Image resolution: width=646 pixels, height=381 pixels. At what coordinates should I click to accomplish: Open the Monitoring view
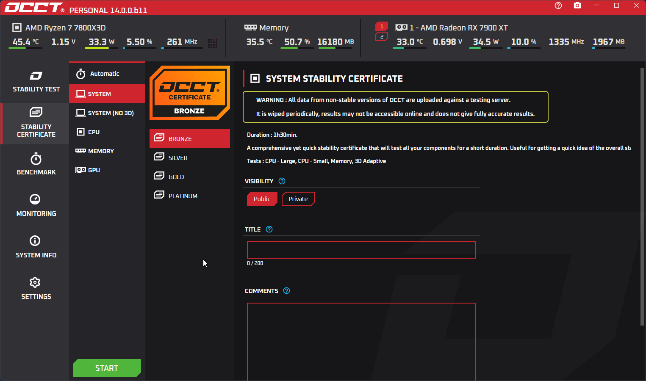pyautogui.click(x=36, y=206)
